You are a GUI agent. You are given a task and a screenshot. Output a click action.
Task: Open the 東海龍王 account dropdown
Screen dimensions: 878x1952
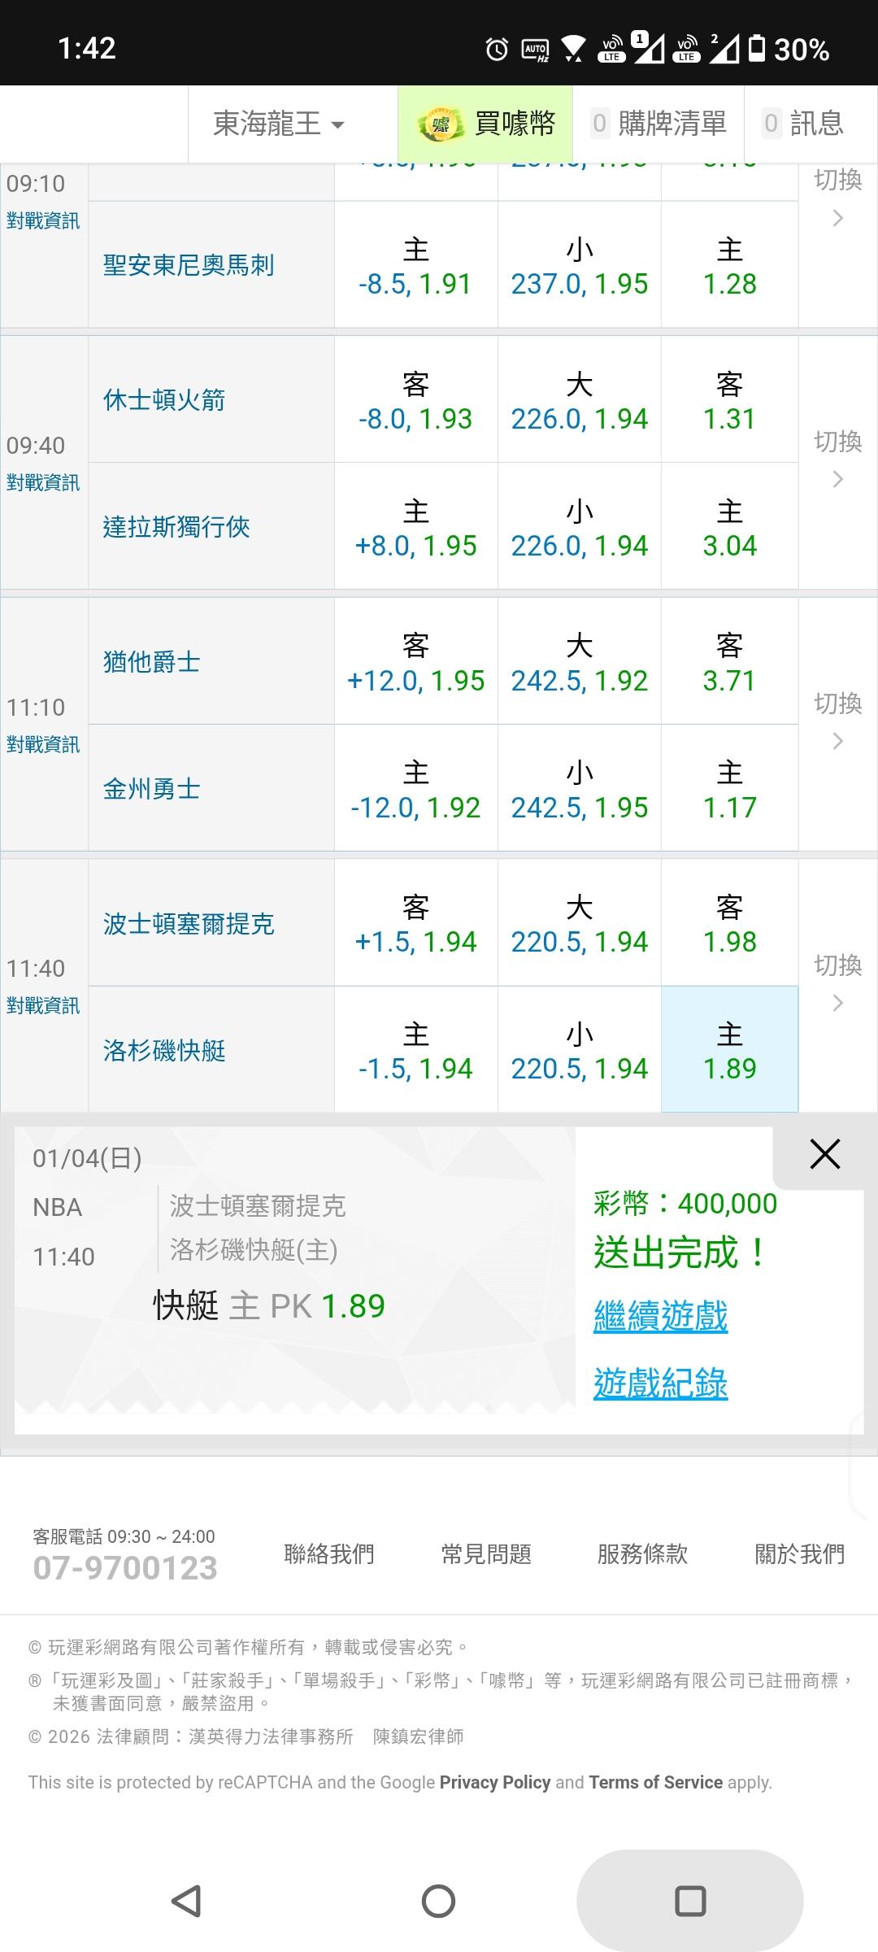[x=278, y=124]
